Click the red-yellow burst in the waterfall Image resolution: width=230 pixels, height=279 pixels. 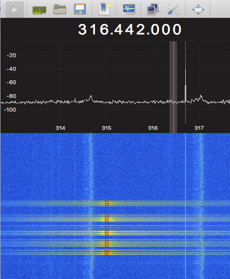[107, 227]
